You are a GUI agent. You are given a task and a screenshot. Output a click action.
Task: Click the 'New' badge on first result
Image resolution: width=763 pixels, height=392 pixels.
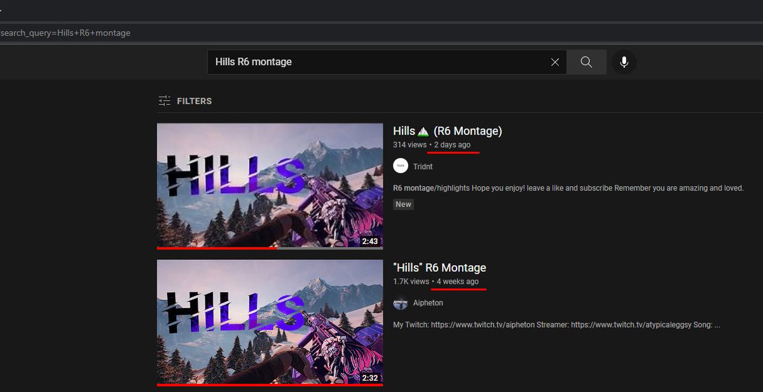tap(403, 204)
